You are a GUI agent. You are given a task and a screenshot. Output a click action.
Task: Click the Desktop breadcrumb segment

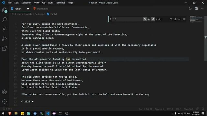click(39, 14)
